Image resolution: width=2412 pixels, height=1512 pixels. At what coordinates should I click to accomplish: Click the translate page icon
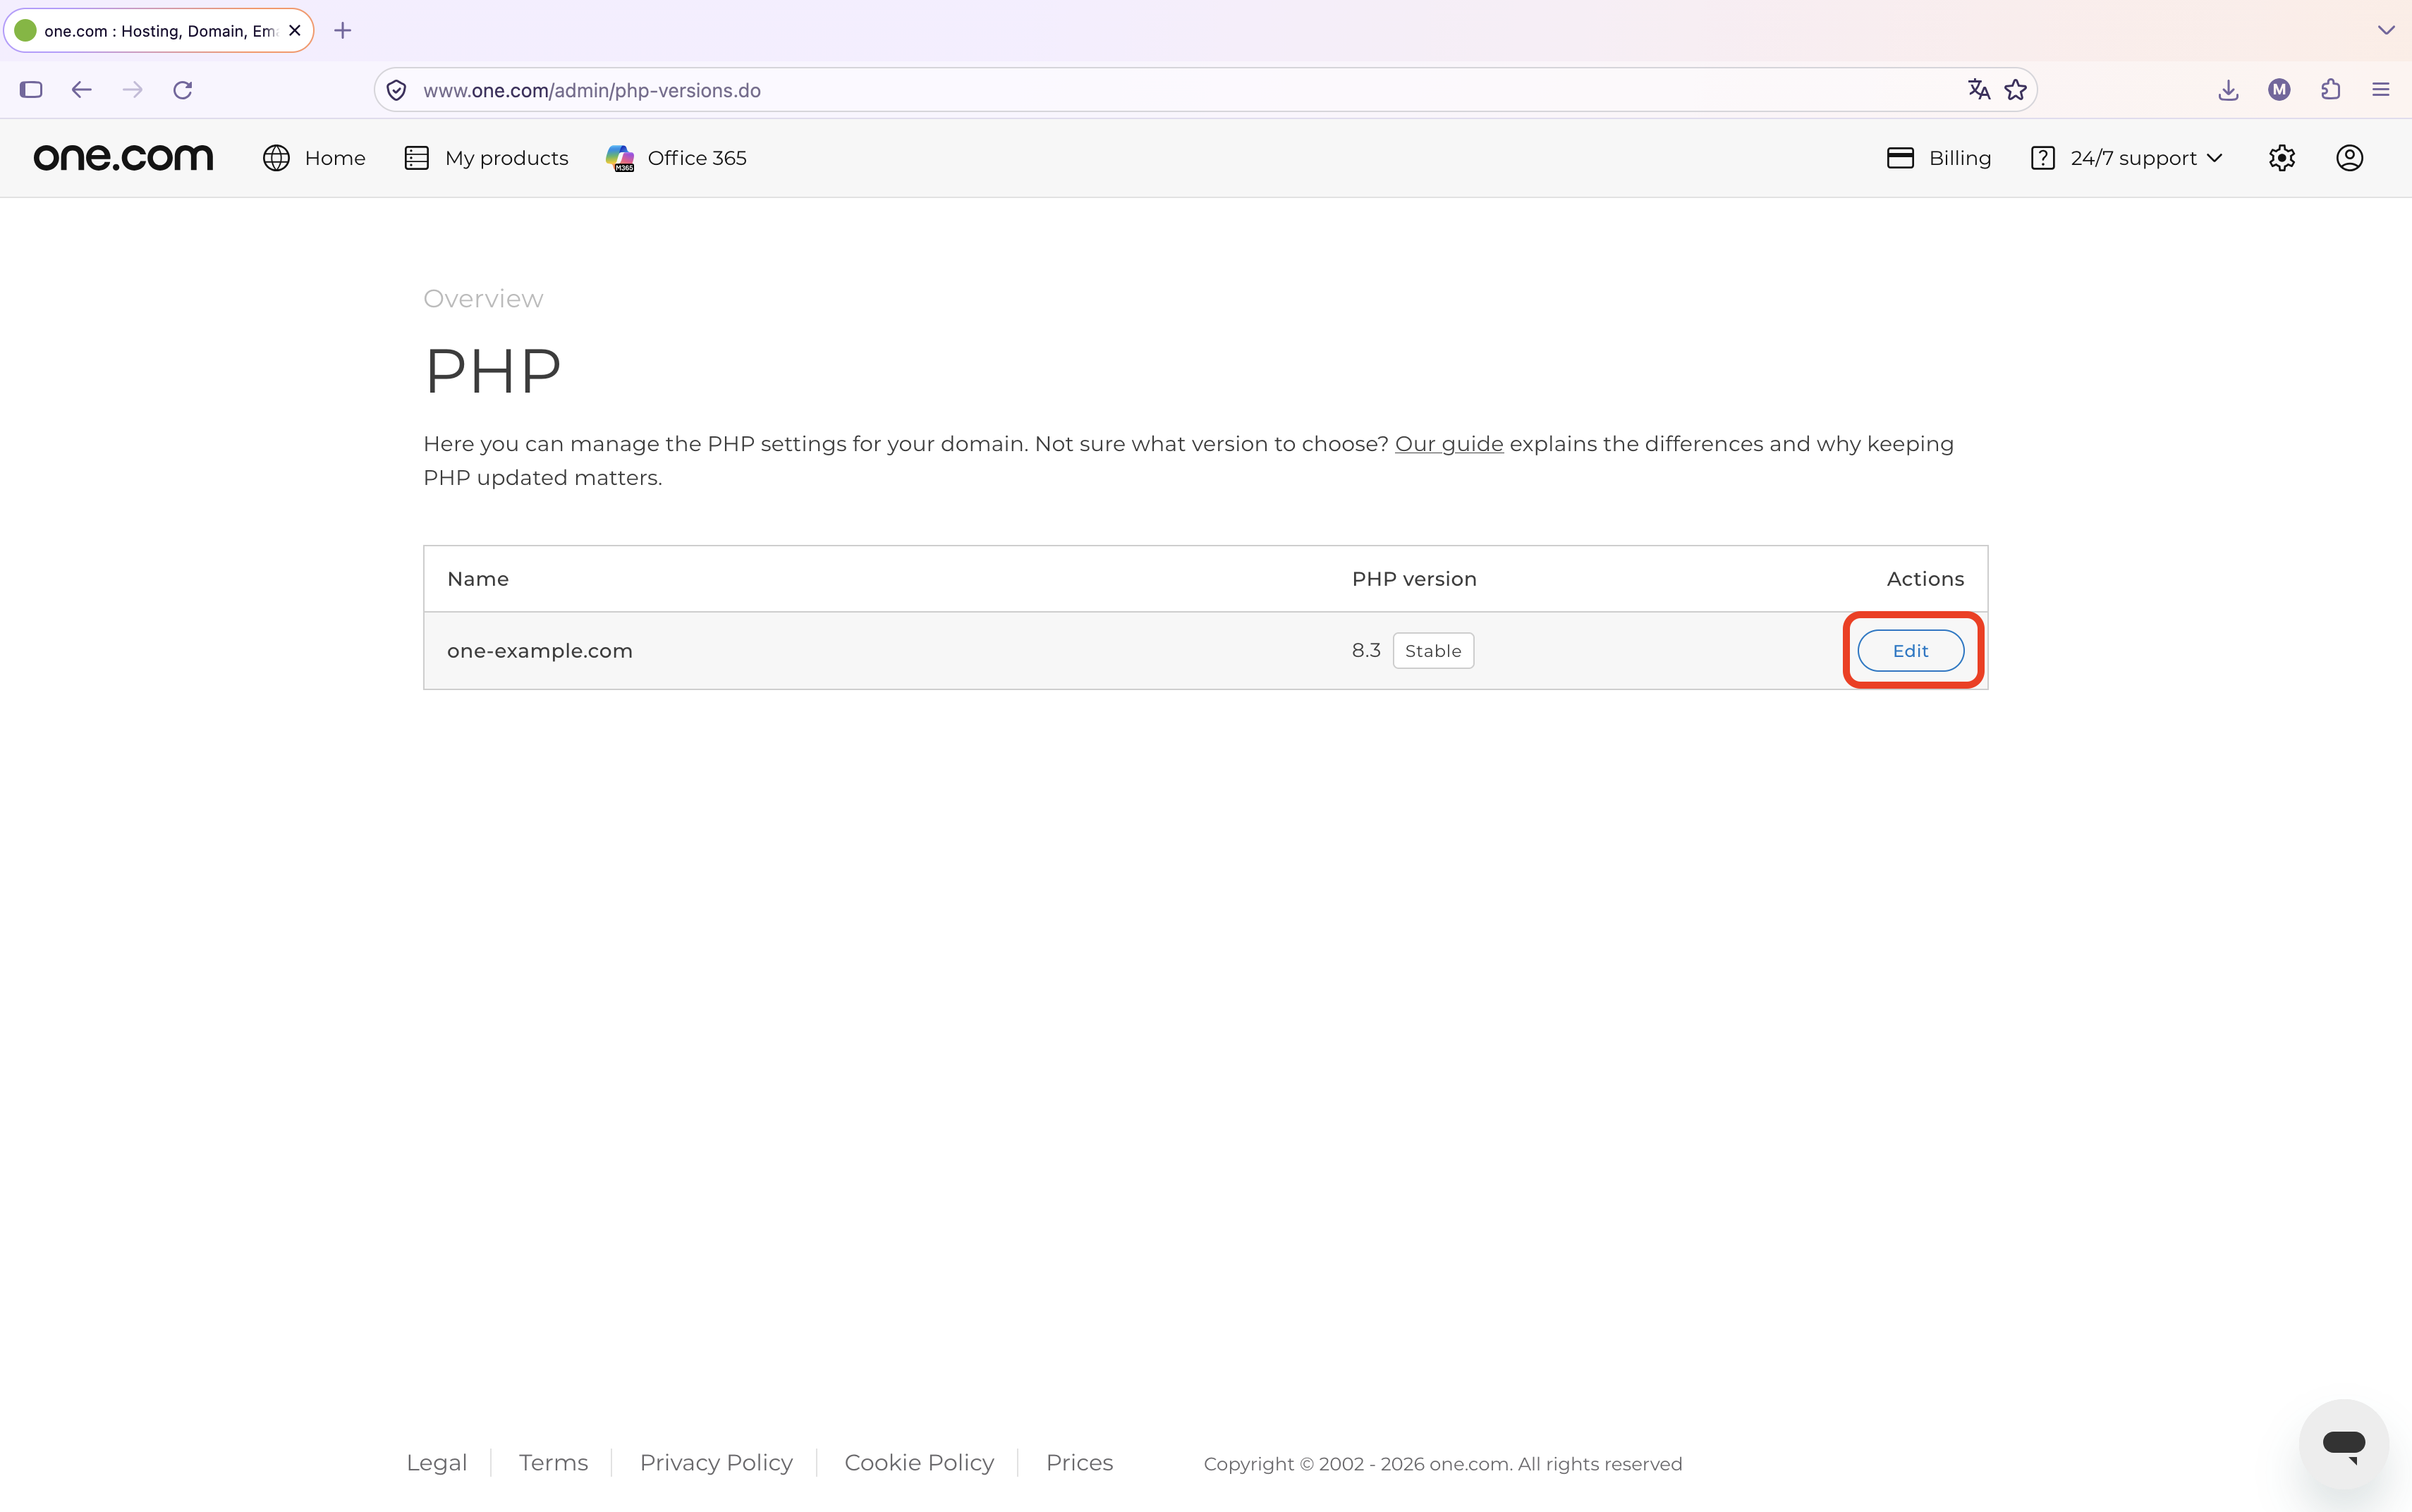coord(1978,90)
